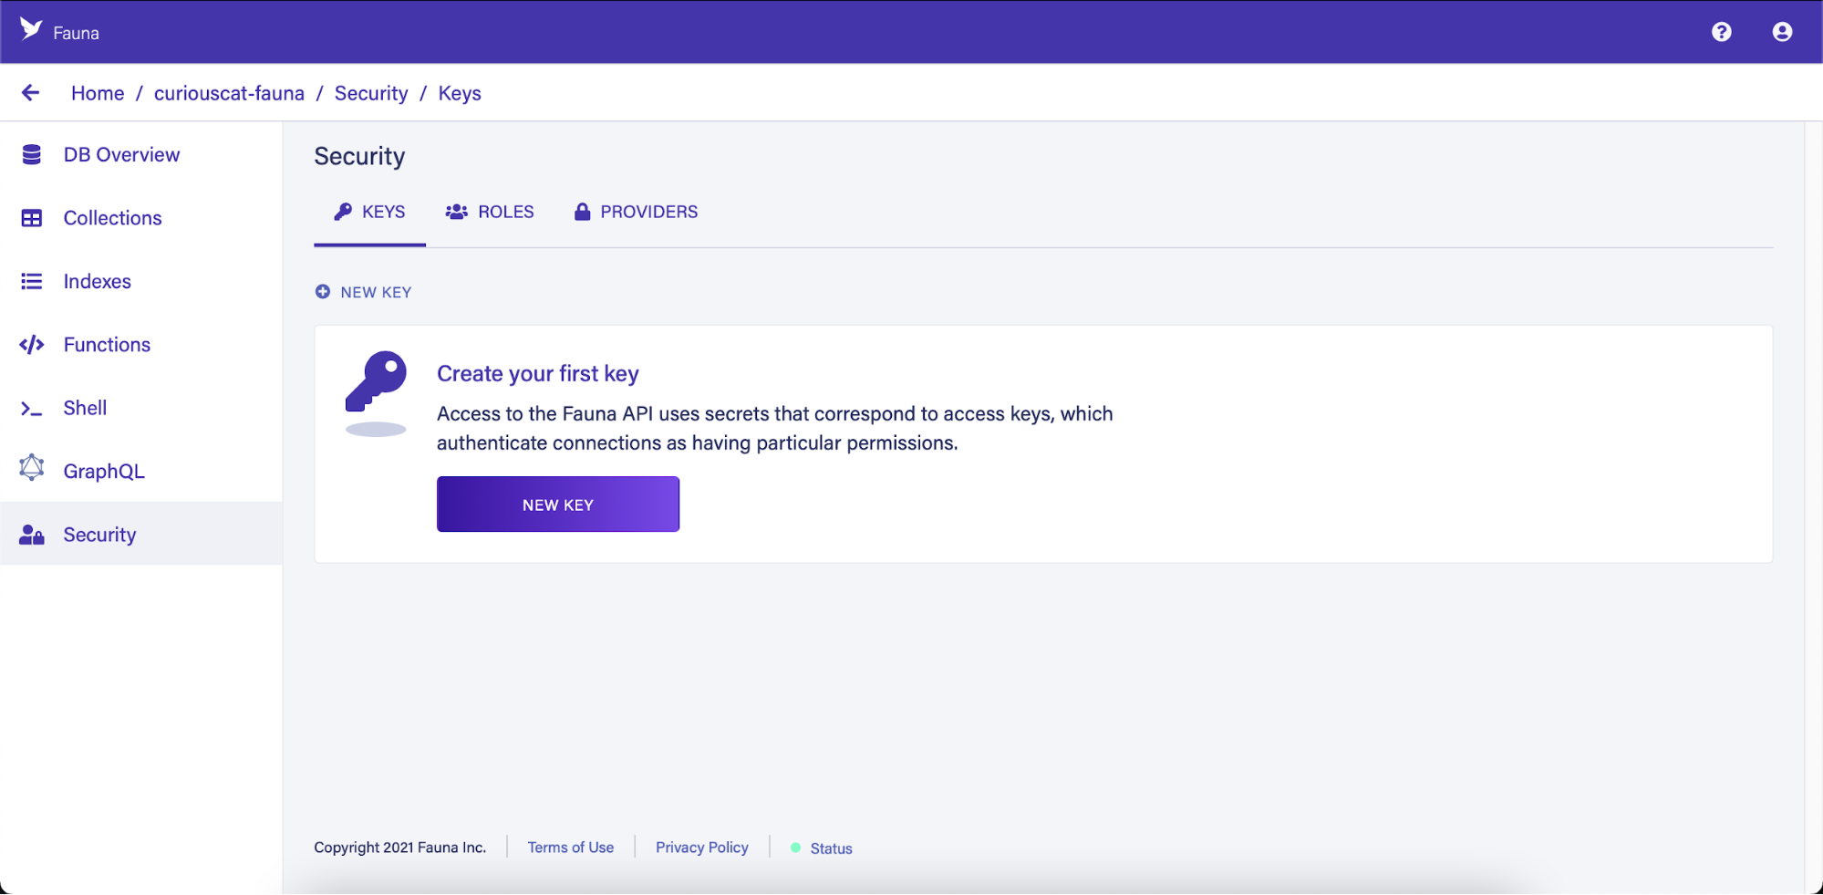Select the Collections icon in sidebar
Screen dimensions: 1823x895
point(31,217)
